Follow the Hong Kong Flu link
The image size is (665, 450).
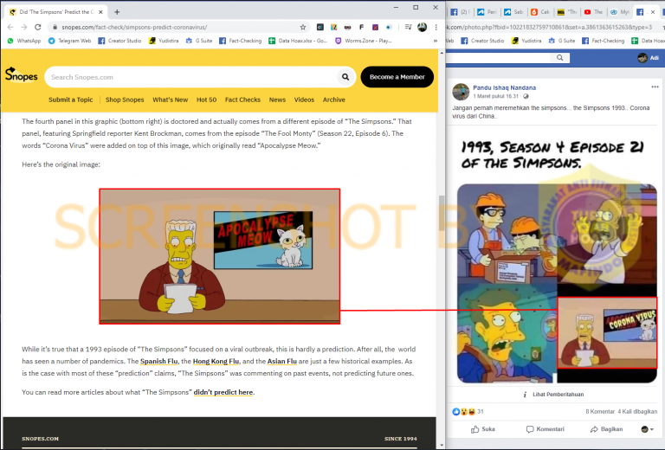216,362
